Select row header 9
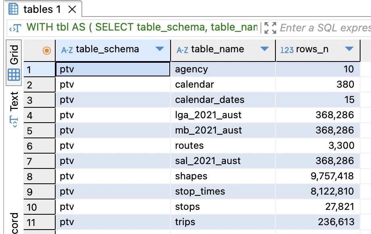The image size is (371, 234). (x=39, y=192)
